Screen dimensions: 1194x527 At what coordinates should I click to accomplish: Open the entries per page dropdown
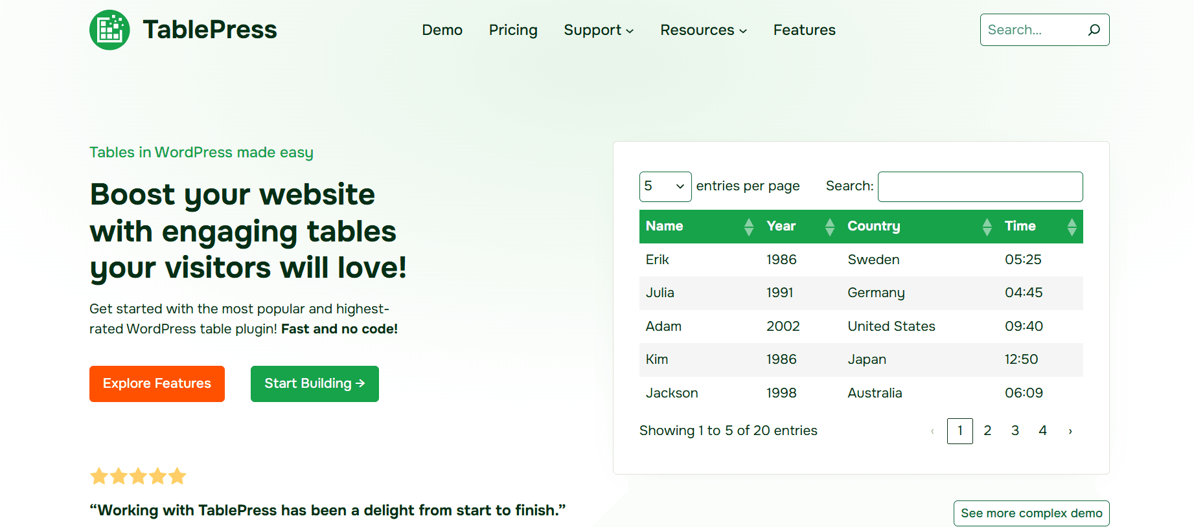(665, 186)
